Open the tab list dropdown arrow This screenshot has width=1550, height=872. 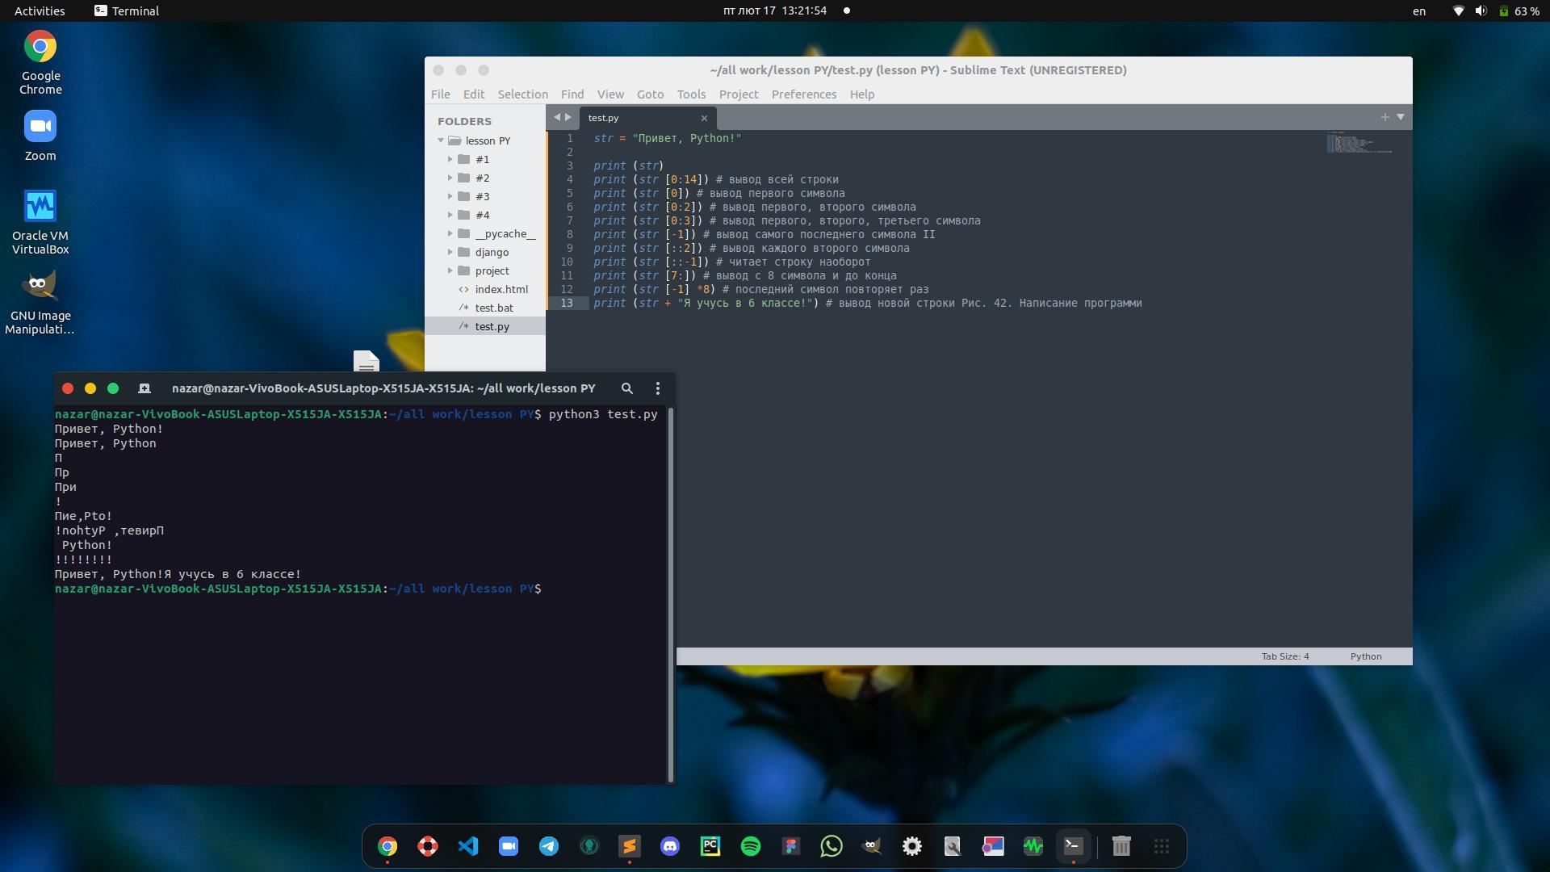1401,117
